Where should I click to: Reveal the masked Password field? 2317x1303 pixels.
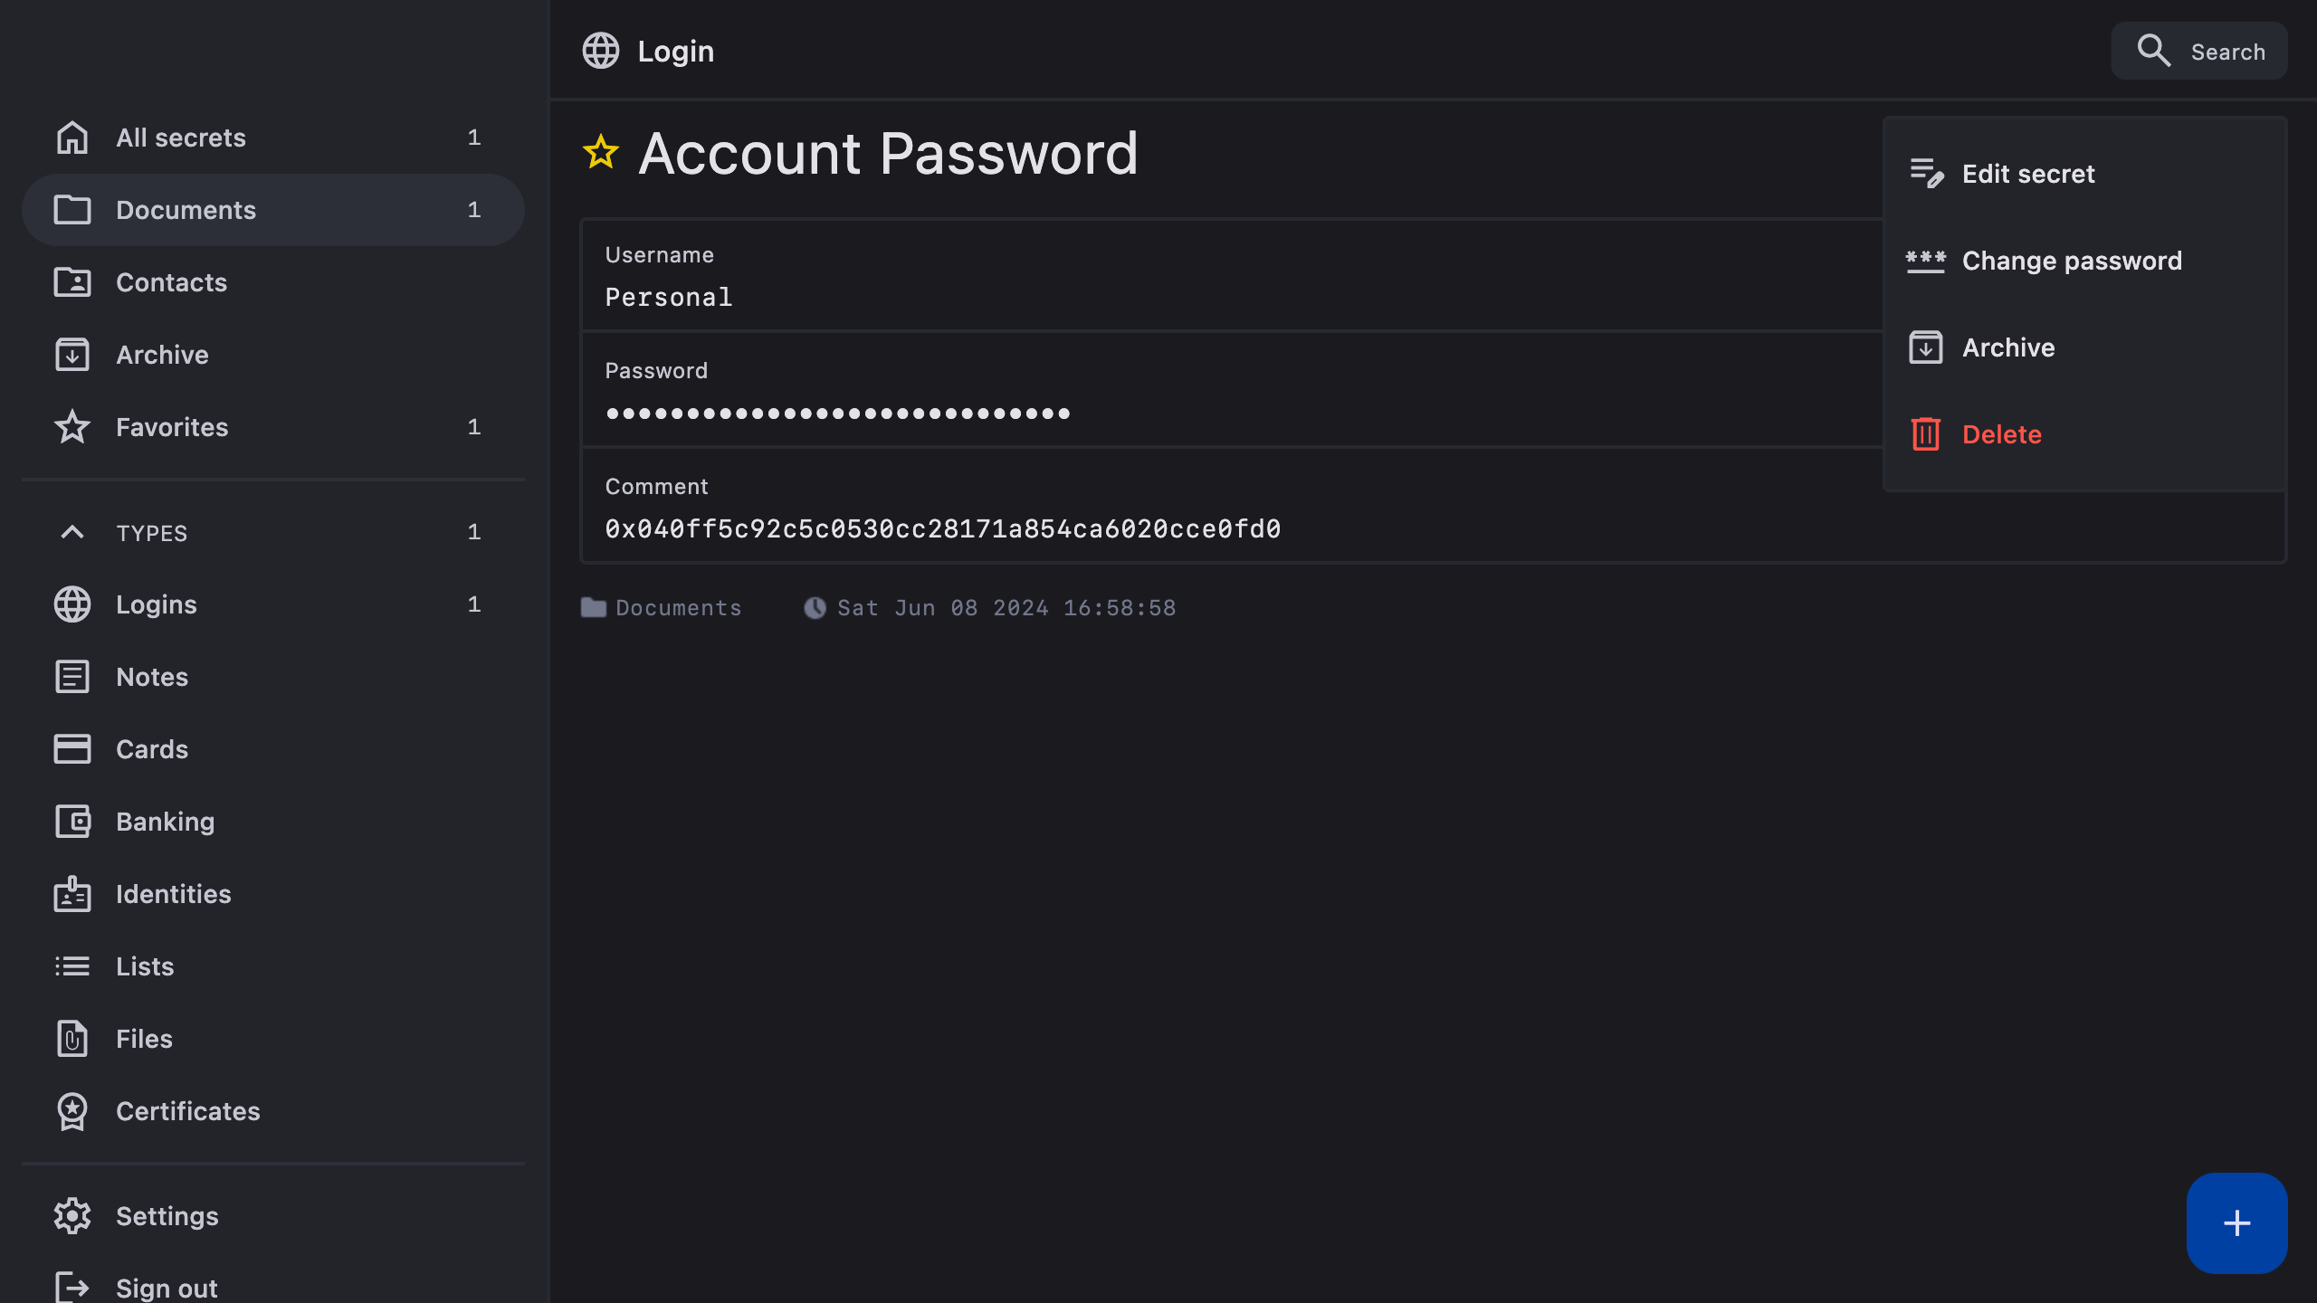[x=837, y=414]
